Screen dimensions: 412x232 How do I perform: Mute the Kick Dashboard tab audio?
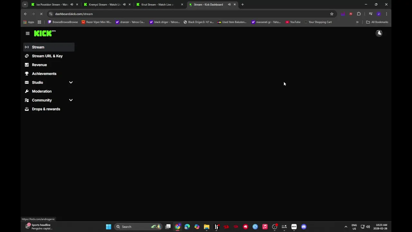[x=229, y=5]
